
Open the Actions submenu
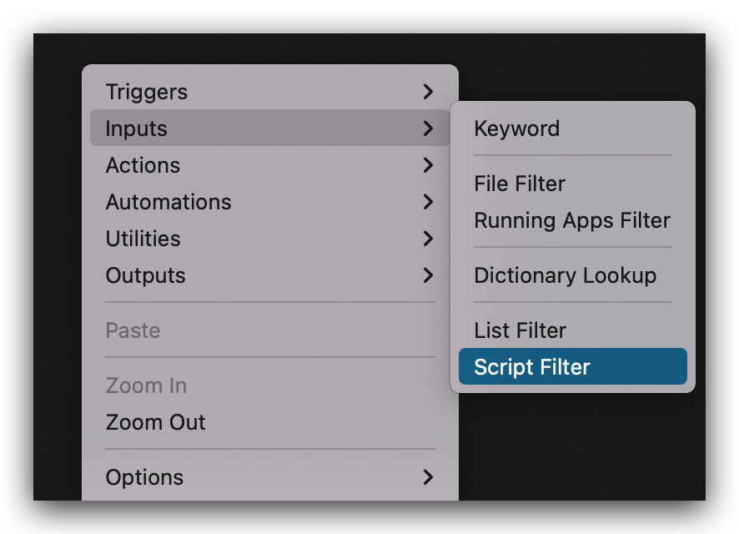pos(269,165)
